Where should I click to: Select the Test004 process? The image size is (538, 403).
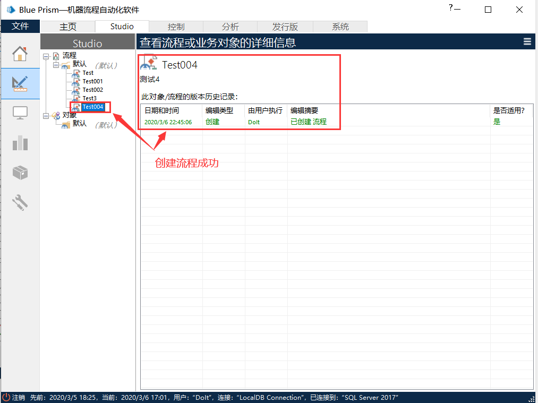pyautogui.click(x=93, y=107)
